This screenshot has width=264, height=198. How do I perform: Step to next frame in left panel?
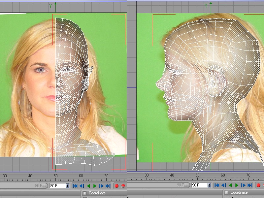pyautogui.click(x=101, y=186)
